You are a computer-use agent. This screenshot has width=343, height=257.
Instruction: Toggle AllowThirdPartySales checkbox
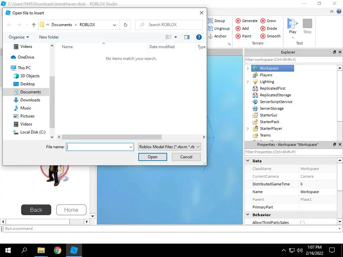coord(302,223)
